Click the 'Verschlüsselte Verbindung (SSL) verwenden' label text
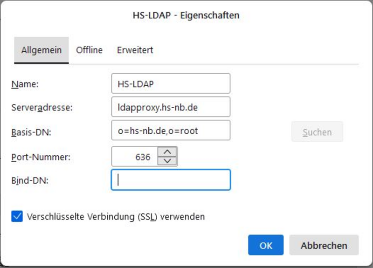Viewport: 373px width, 268px height. tap(116, 217)
